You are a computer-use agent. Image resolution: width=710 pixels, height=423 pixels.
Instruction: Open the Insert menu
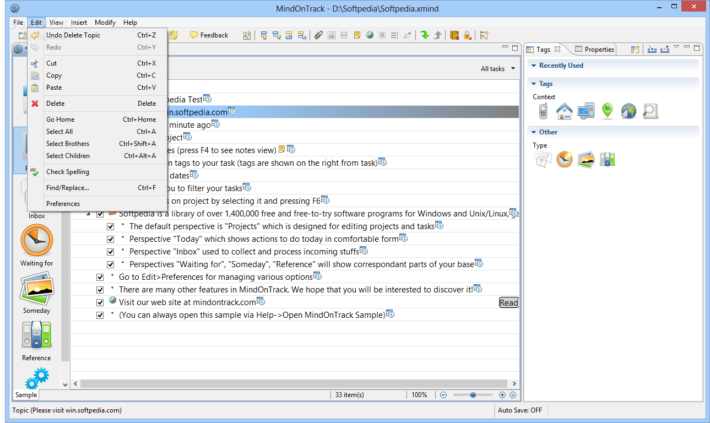pyautogui.click(x=79, y=23)
